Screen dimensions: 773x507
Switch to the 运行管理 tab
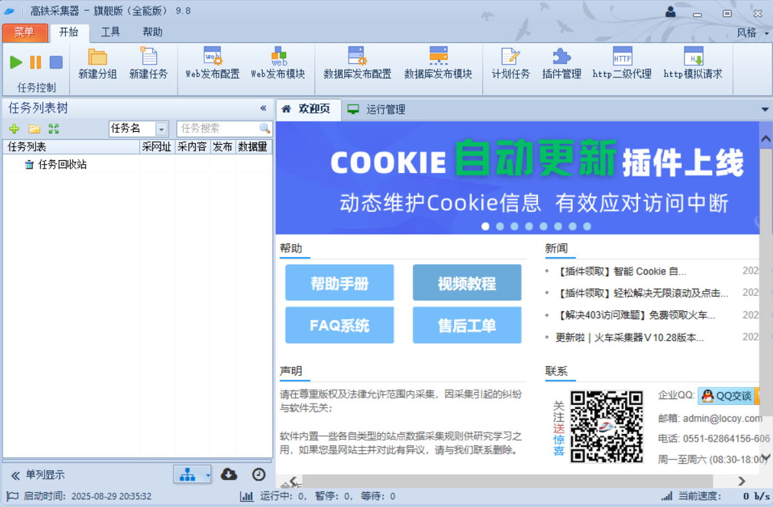[376, 110]
